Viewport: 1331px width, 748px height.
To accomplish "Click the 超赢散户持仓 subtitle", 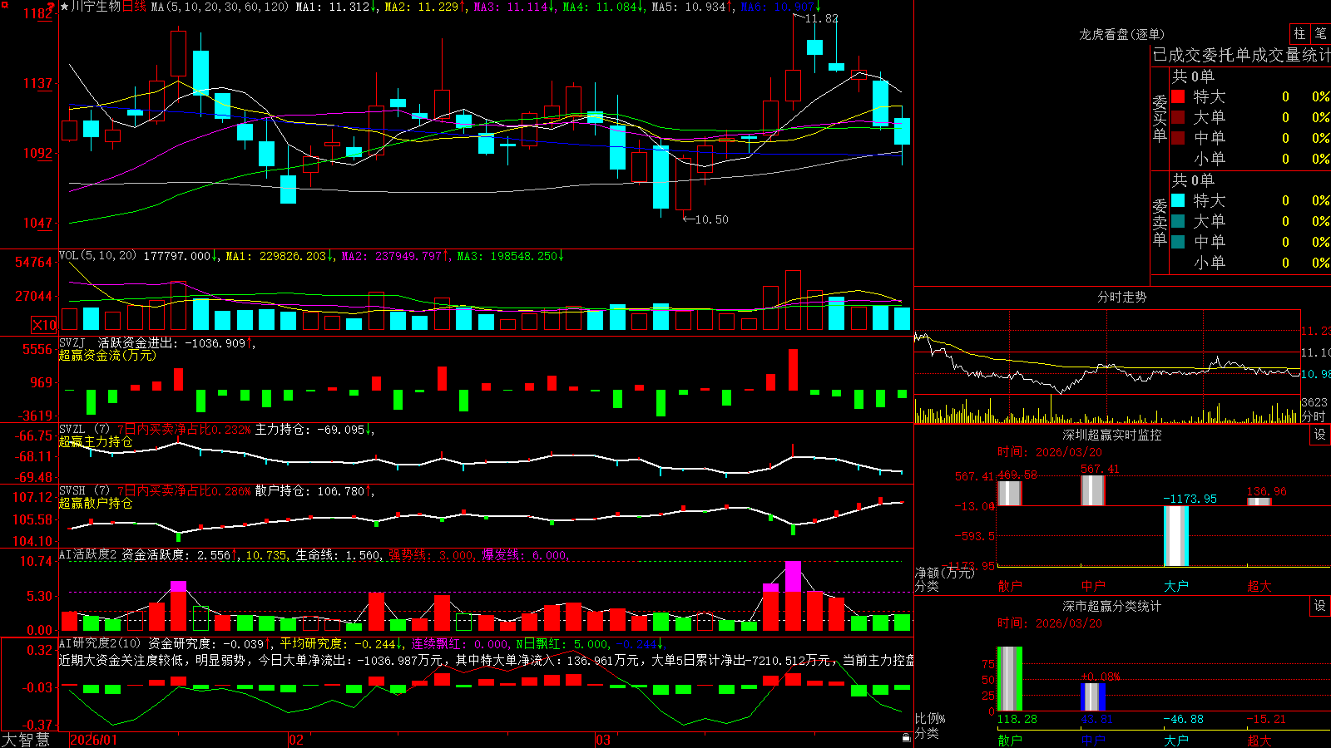I will 96,503.
